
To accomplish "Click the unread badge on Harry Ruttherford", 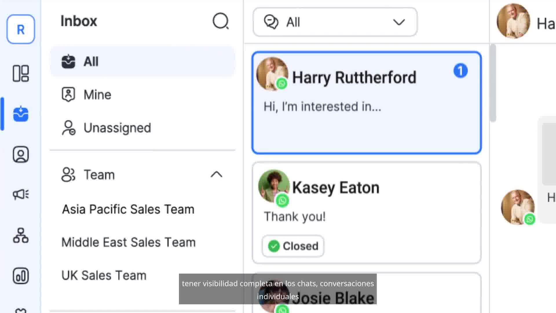I will coord(460,71).
